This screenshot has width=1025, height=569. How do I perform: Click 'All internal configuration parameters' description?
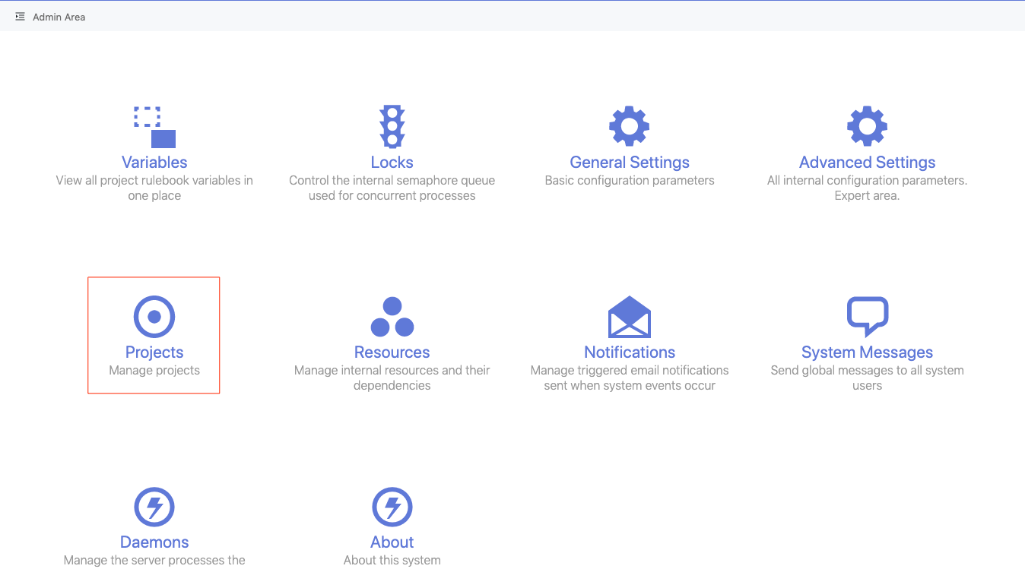pyautogui.click(x=868, y=188)
